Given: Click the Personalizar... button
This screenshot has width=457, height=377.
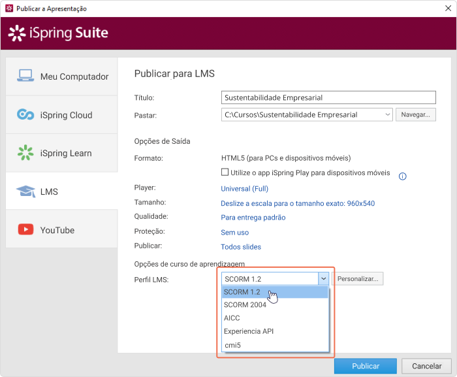Looking at the screenshot, I should coord(358,278).
